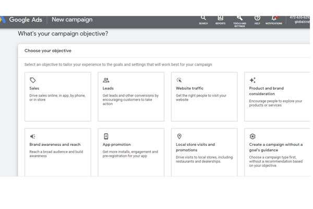Click 'Select an objective to tailor your experience' text
The height and width of the screenshot is (209, 313).
pyautogui.click(x=118, y=65)
